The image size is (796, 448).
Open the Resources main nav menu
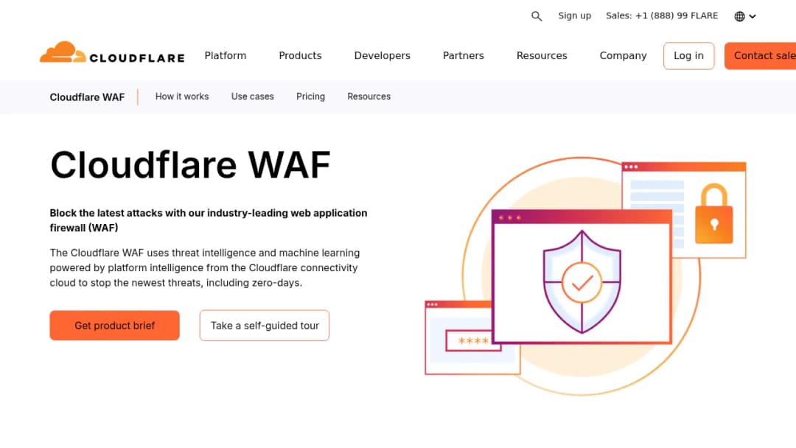(x=542, y=56)
